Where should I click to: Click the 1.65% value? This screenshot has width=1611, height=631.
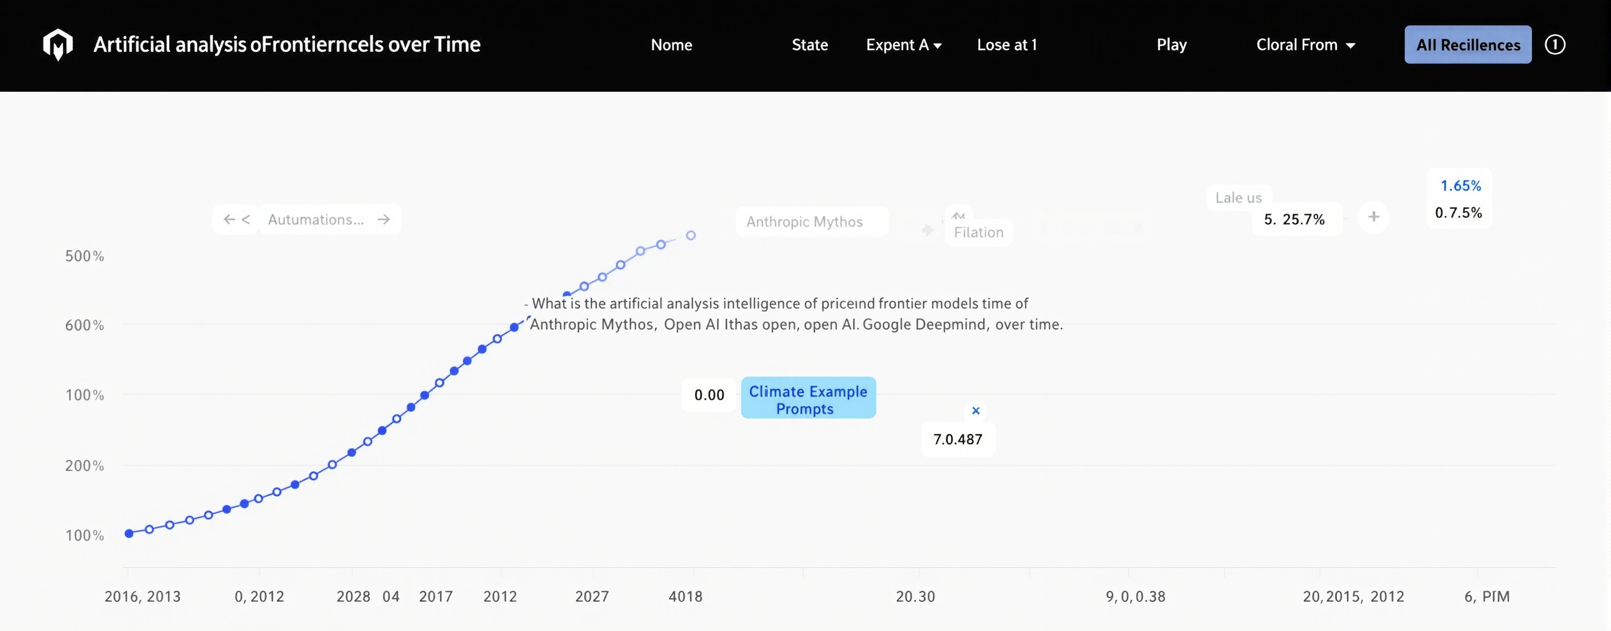pyautogui.click(x=1460, y=185)
